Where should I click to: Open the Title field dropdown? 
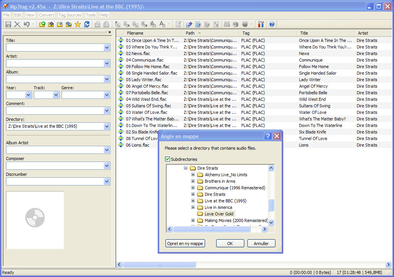point(107,47)
